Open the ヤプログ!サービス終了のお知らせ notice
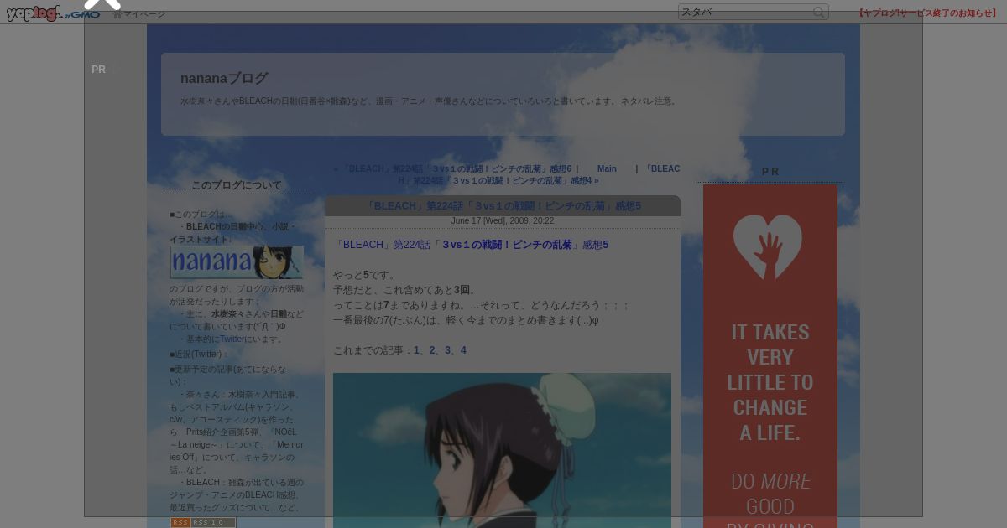Screen dimensions: 1007x528 tap(928, 13)
